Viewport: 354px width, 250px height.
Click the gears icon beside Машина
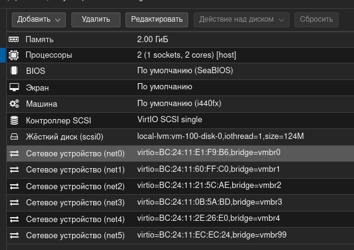pos(14,104)
